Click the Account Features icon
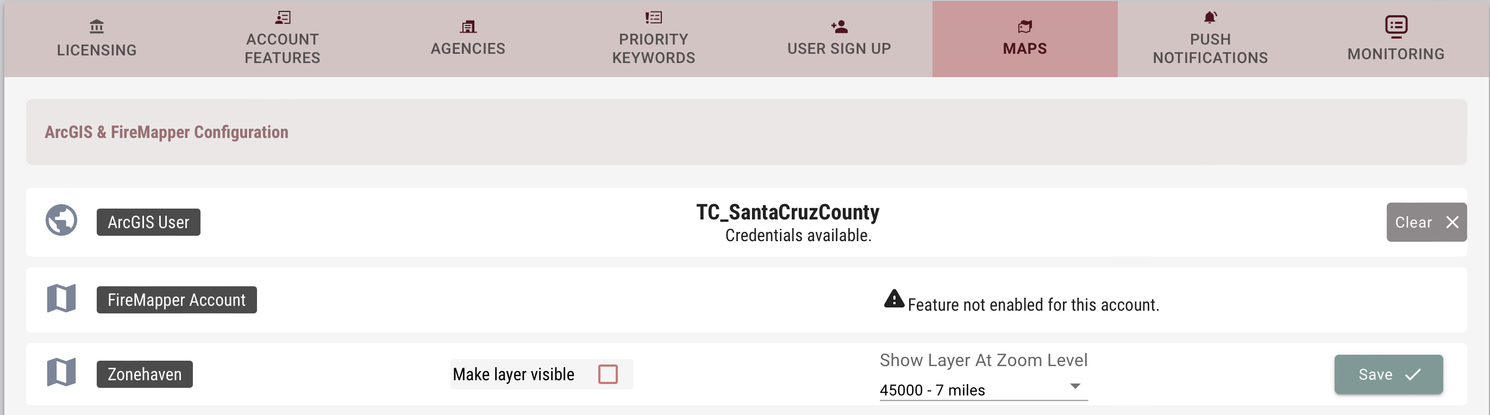The height and width of the screenshot is (415, 1490). coord(283,17)
